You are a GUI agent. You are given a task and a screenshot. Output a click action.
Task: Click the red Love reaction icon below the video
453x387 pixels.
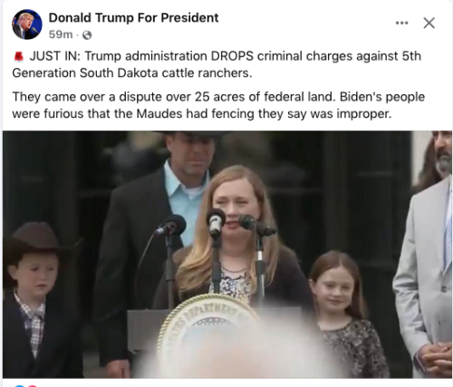coord(31,386)
